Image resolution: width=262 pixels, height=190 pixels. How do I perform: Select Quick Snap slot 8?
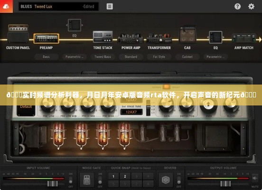pyautogui.click(x=148, y=184)
